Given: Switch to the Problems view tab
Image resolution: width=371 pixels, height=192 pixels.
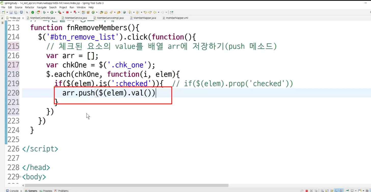Looking at the screenshot, I should click(x=61, y=191).
